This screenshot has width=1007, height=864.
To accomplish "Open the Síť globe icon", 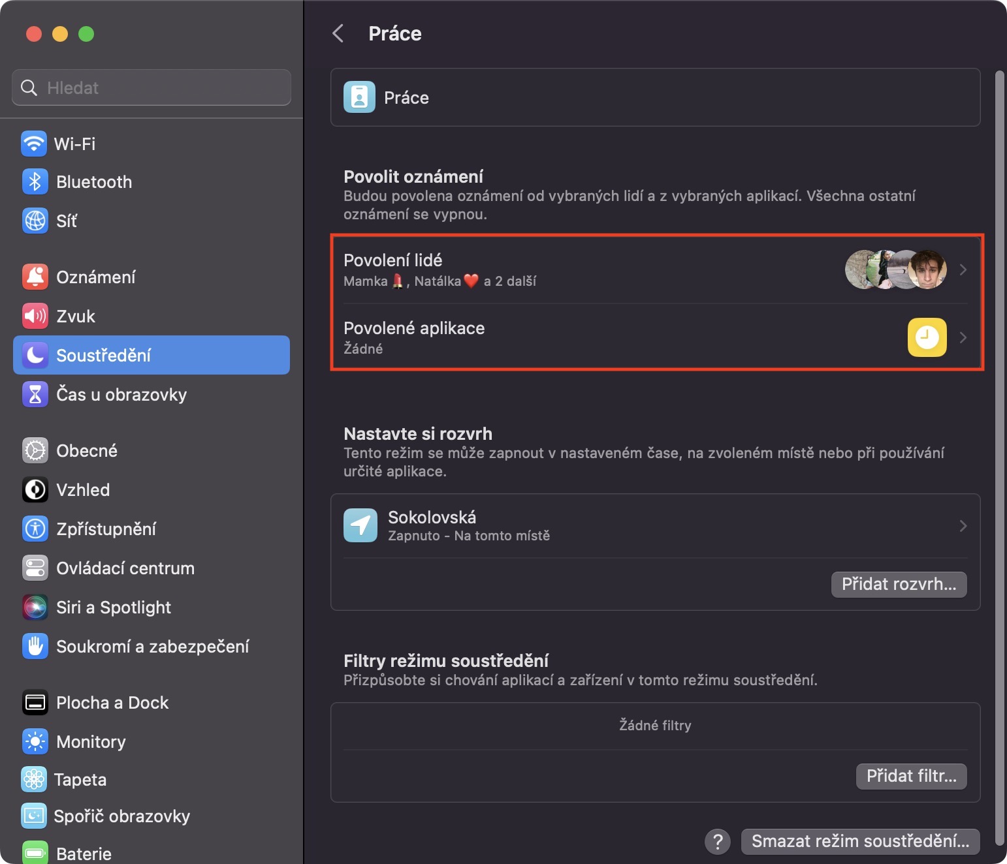I will tap(35, 221).
